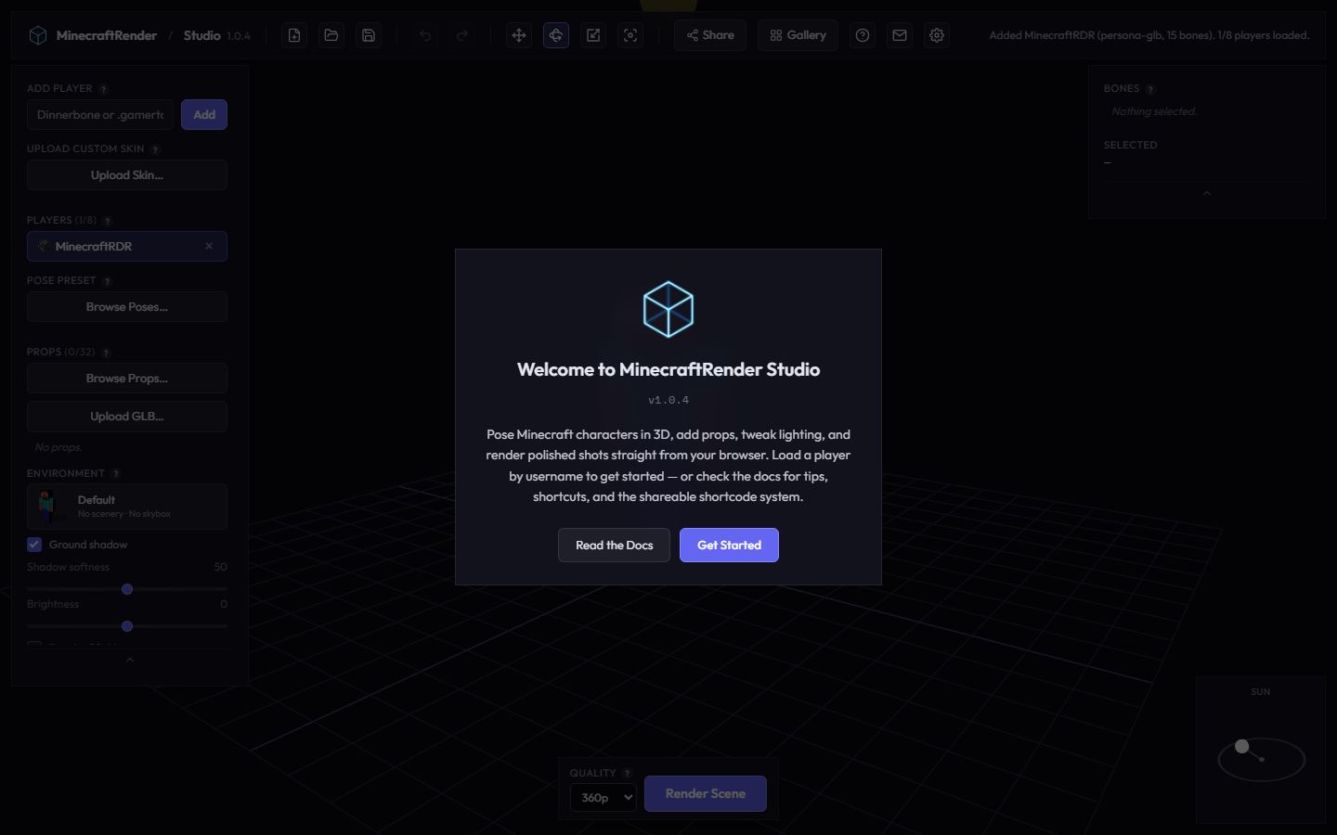Click the focus camera icon
Viewport: 1337px width, 835px height.
[630, 35]
